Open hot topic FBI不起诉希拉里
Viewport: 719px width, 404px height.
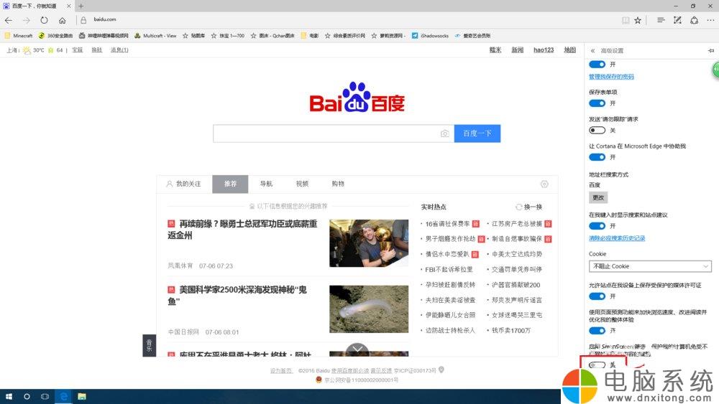coord(449,270)
